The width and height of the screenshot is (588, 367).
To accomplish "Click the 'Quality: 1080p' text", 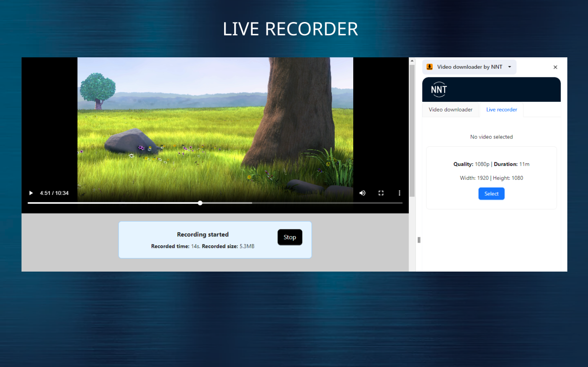I will (471, 164).
